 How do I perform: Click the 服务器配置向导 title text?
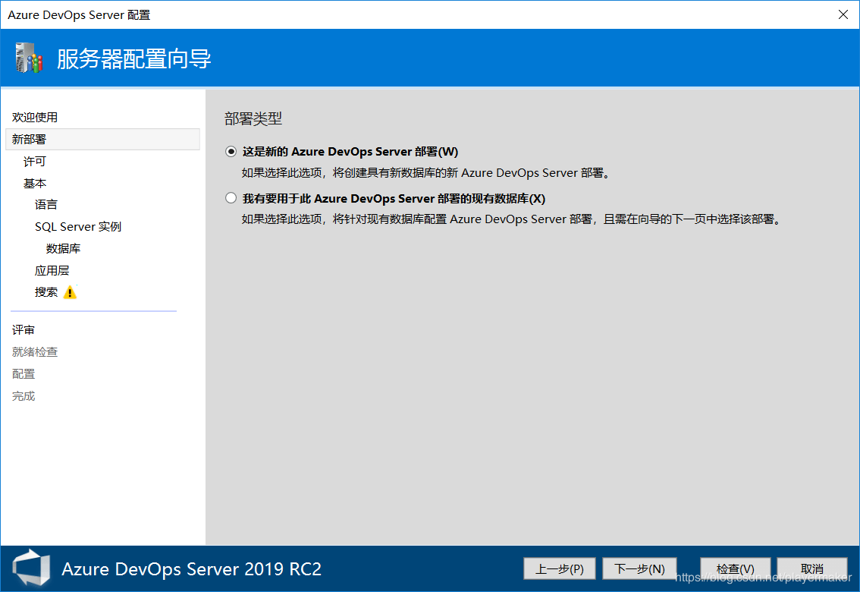pos(133,58)
